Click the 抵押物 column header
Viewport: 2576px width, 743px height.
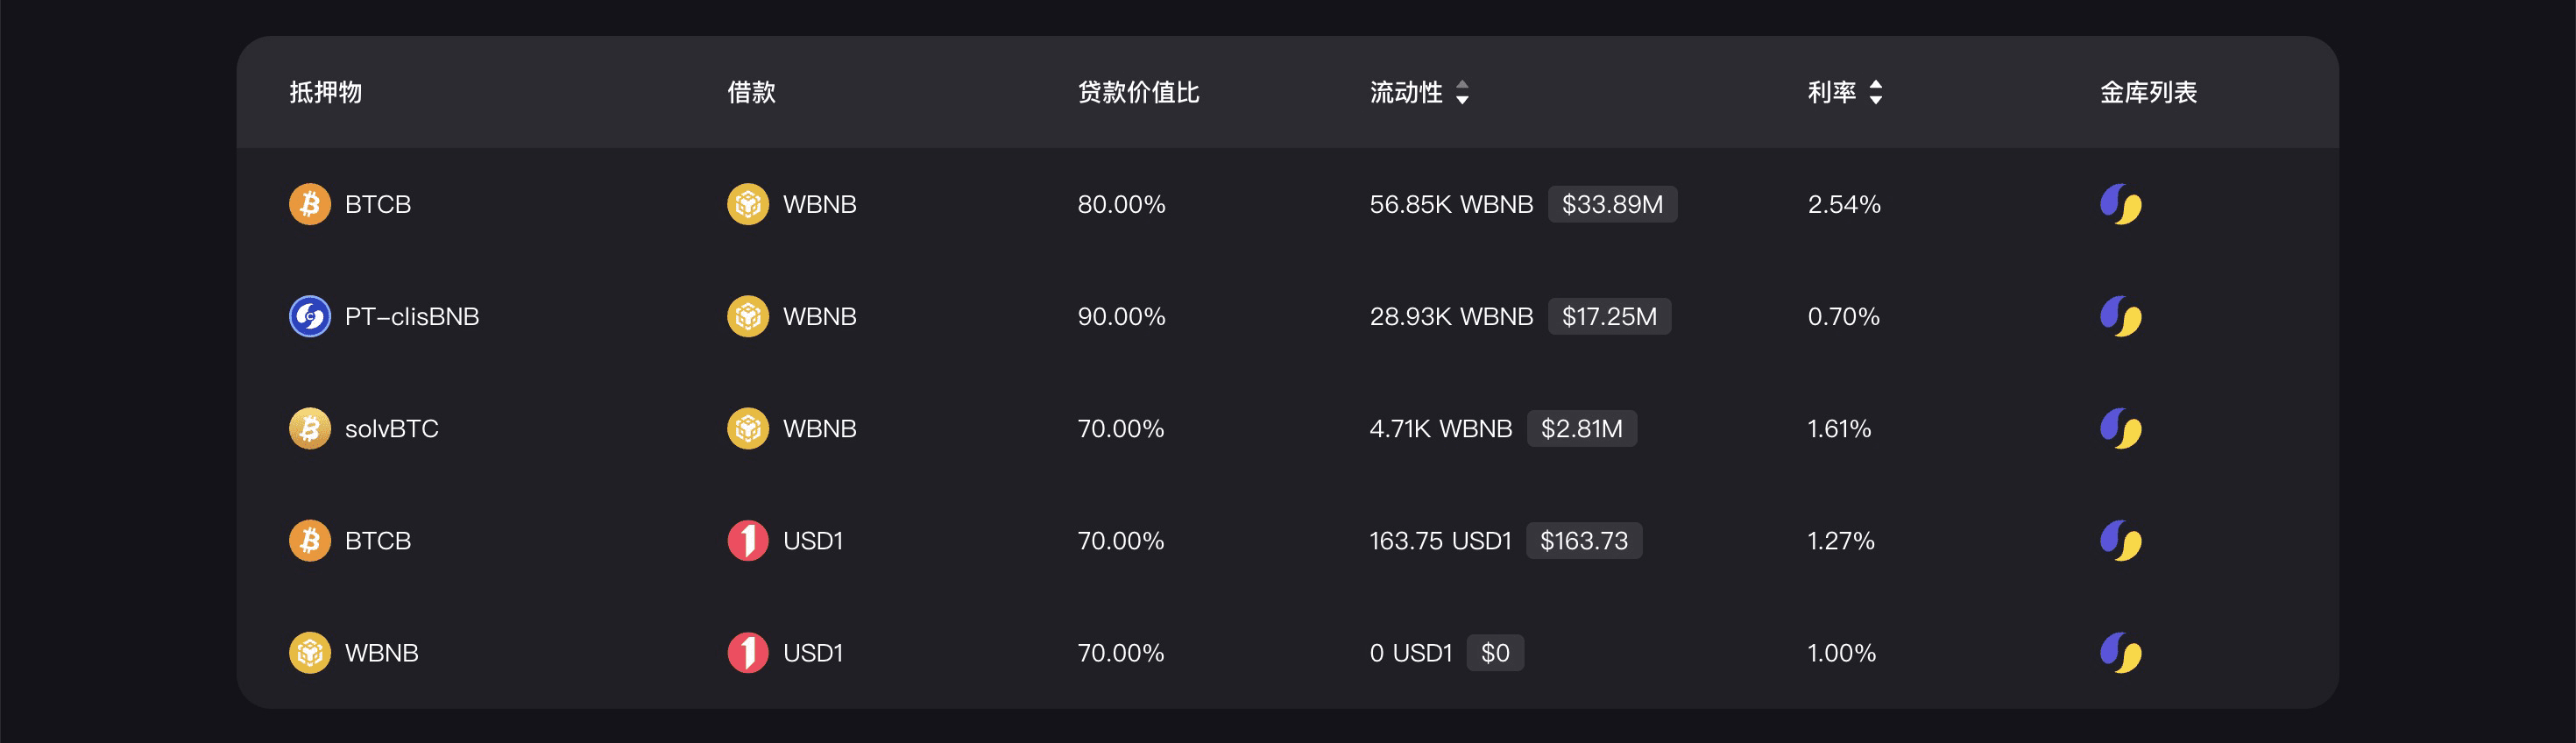[326, 92]
